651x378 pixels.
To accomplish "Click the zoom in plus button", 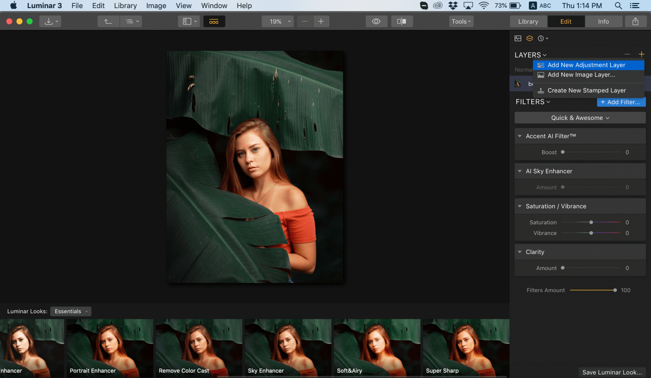I will tap(321, 22).
